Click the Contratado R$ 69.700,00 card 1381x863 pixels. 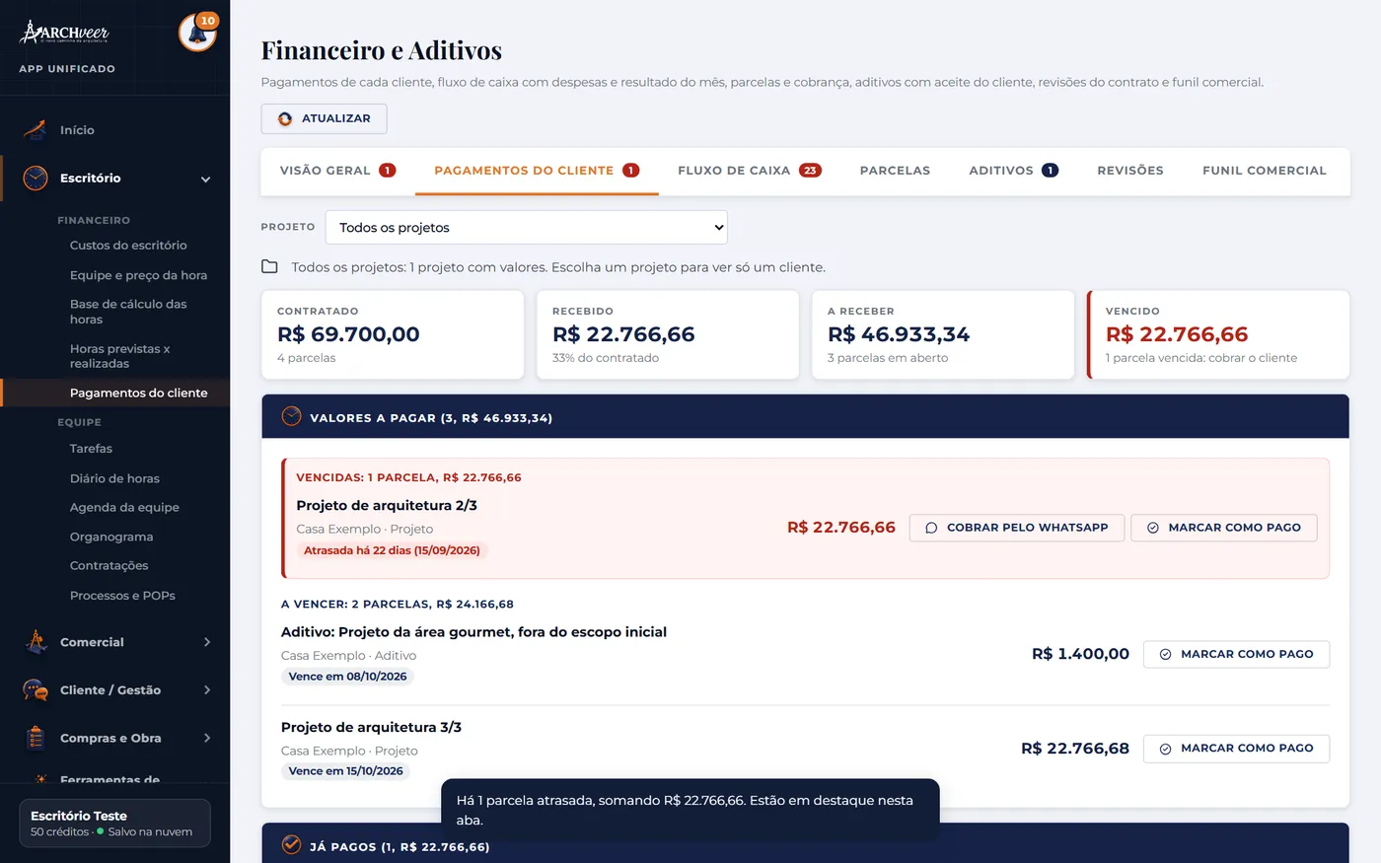[393, 334]
